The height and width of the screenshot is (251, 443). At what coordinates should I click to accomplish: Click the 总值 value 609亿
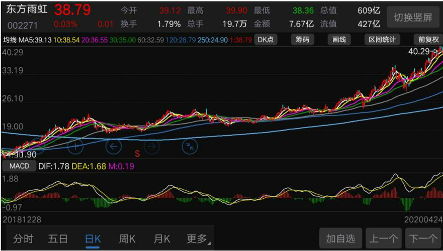pyautogui.click(x=369, y=11)
